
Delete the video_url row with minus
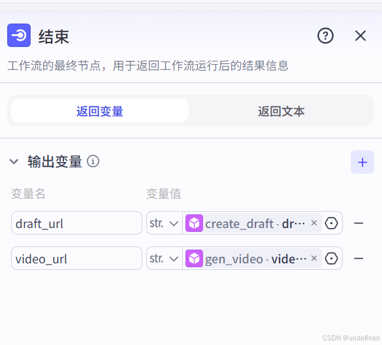pos(358,259)
